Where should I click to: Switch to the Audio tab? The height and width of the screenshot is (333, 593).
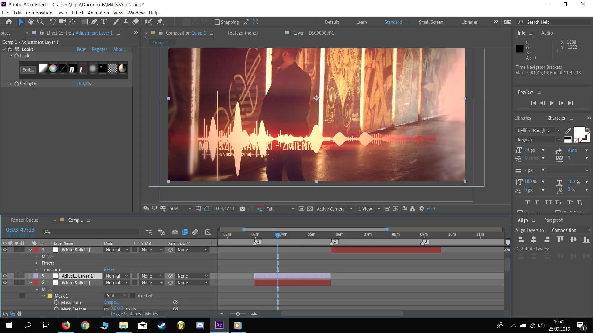547,33
